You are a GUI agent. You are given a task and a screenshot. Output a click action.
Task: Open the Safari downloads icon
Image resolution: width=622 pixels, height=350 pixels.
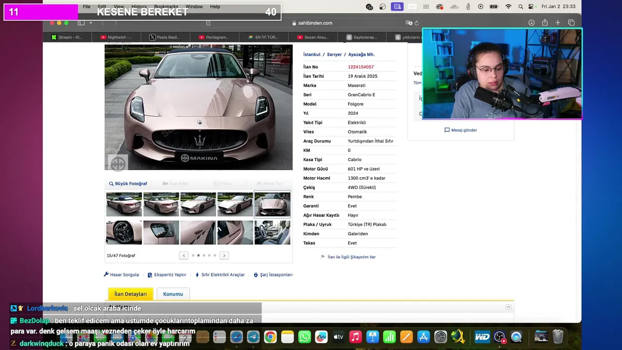tap(531, 23)
